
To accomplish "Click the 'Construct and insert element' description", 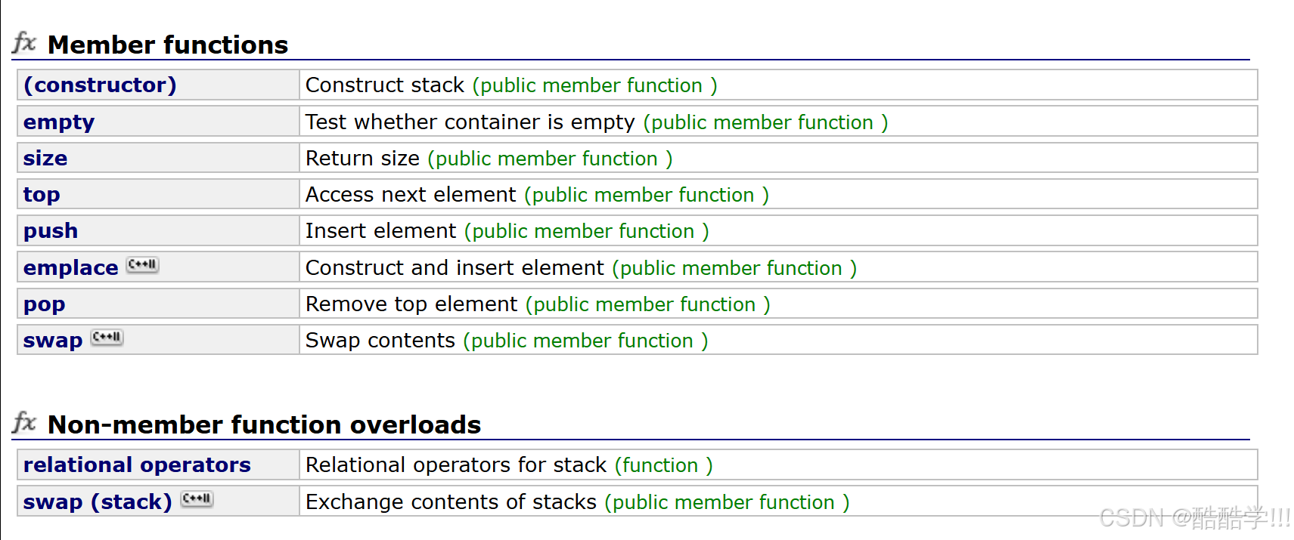I will click(x=455, y=267).
